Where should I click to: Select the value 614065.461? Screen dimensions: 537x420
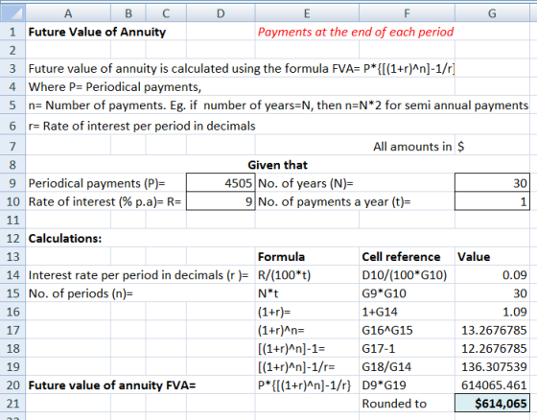(x=492, y=385)
